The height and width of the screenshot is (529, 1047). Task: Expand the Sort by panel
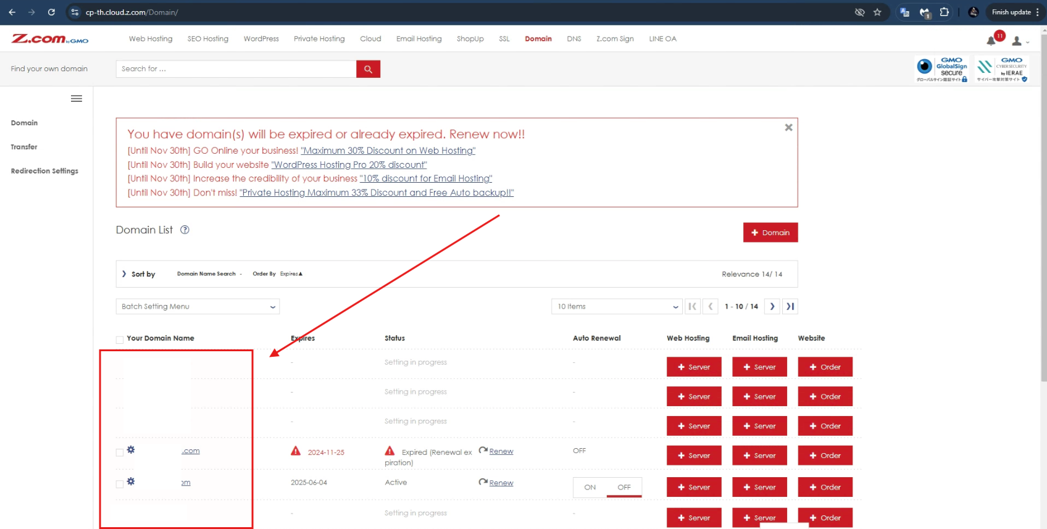[138, 274]
